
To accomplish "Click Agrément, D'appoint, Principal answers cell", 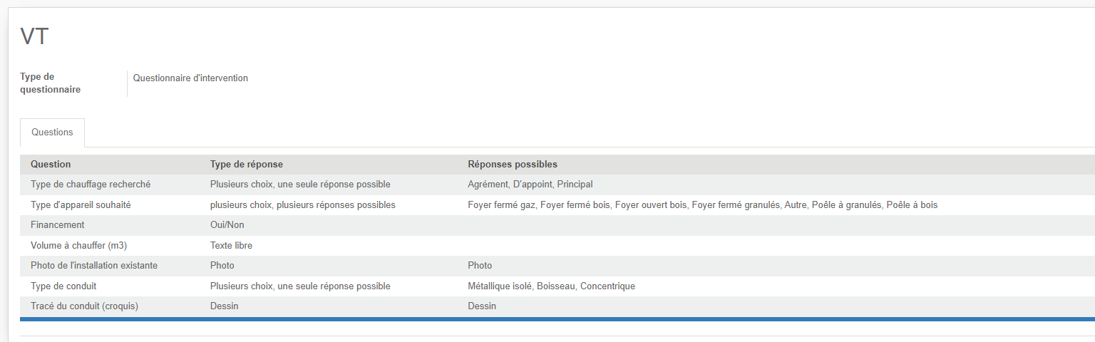I will tap(530, 185).
